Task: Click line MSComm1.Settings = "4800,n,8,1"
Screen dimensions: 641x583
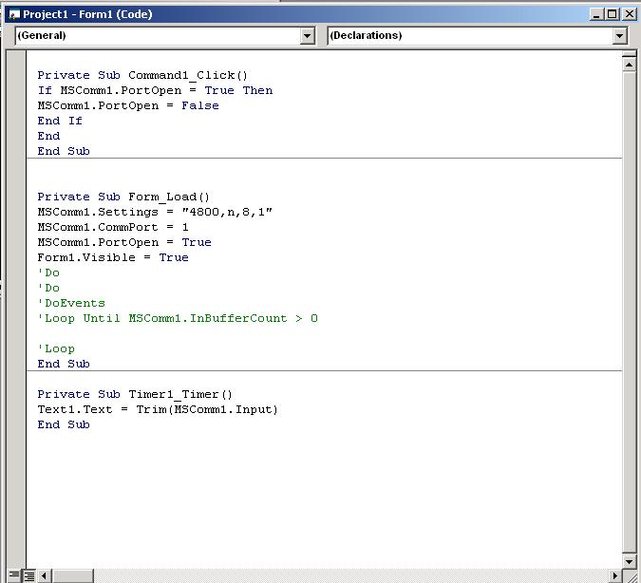Action: coord(155,212)
